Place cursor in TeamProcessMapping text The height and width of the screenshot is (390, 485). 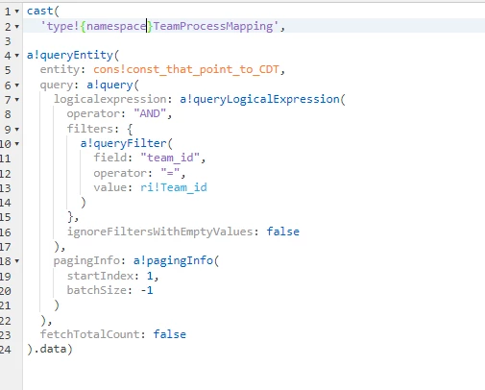[x=213, y=26]
